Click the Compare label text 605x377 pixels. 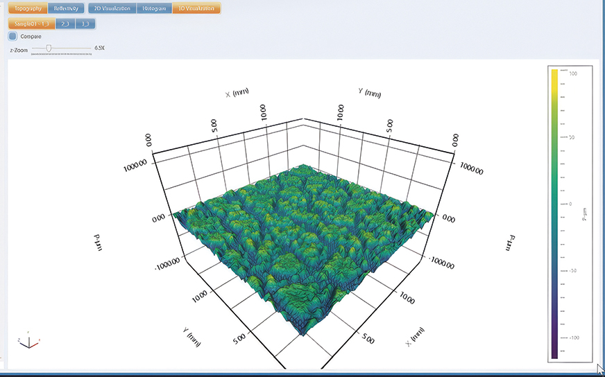pos(31,36)
